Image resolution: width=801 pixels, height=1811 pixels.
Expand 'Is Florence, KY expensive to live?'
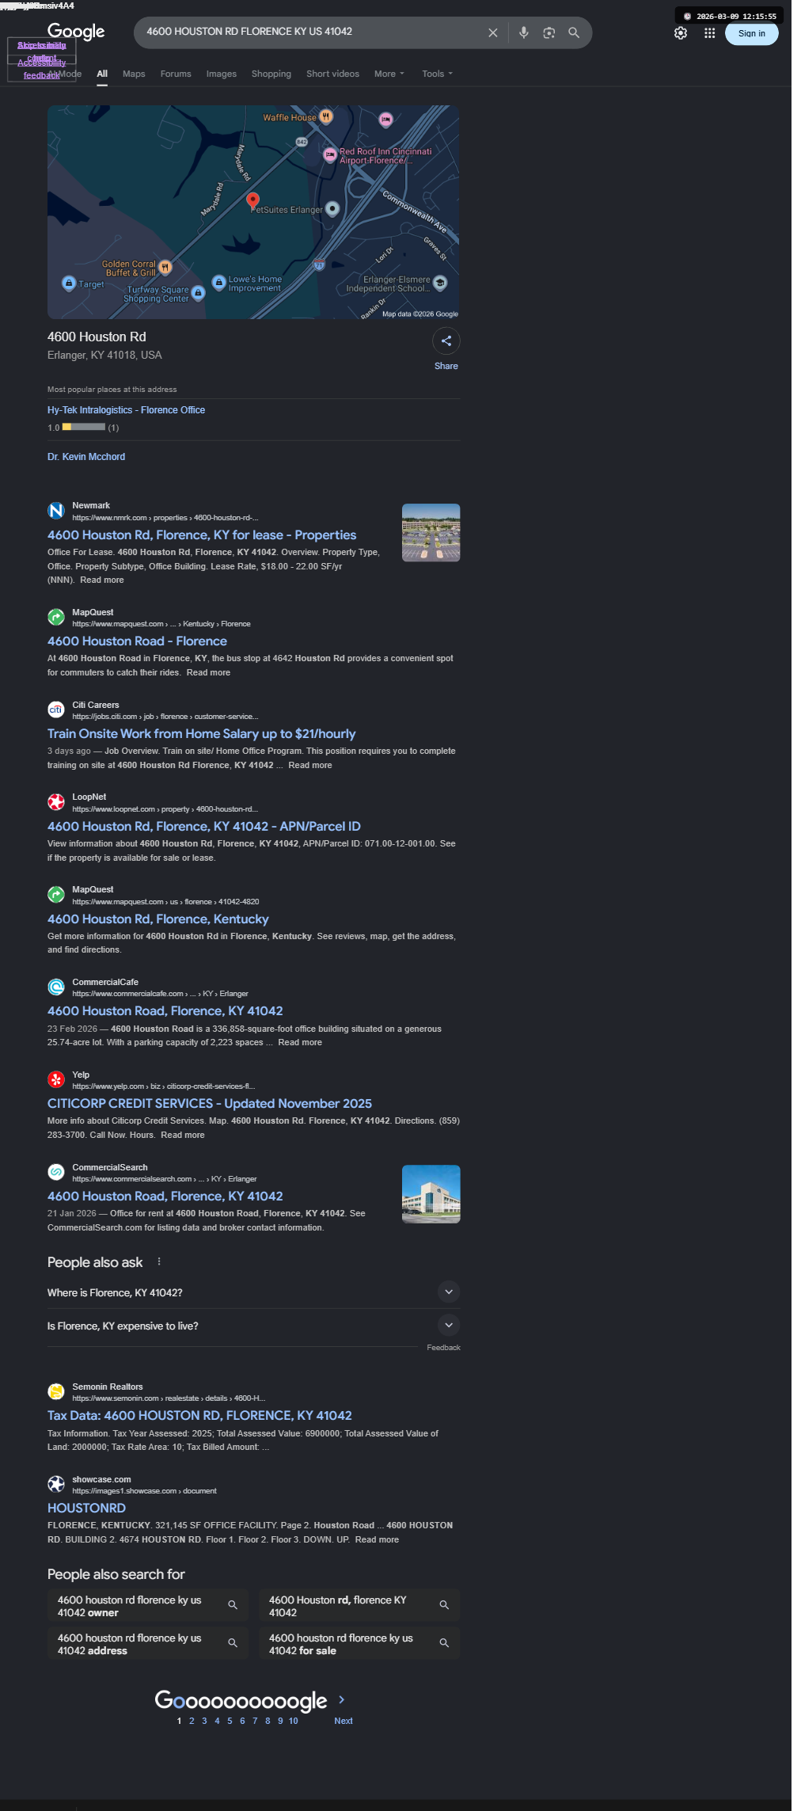[x=253, y=1326]
